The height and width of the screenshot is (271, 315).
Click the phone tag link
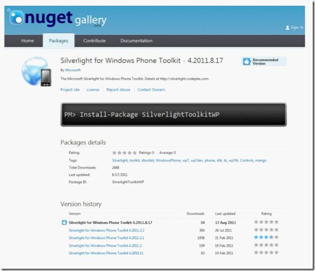(x=210, y=160)
